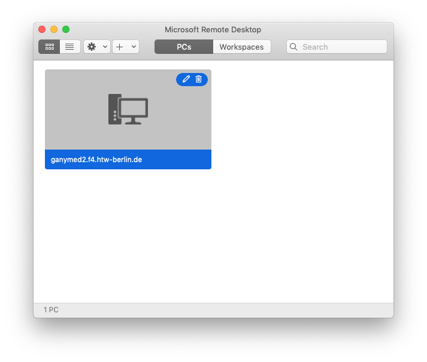Switch to list view layout
Image resolution: width=427 pixels, height=362 pixels.
69,47
